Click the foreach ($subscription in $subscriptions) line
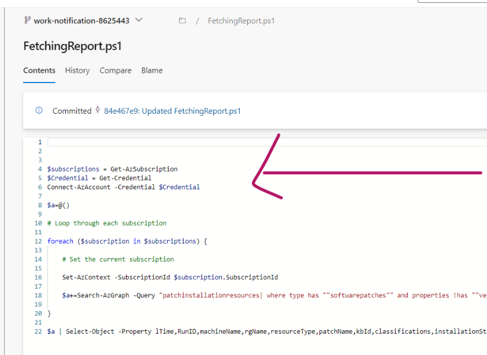Screen dimensions: 487x355 [x=127, y=241]
